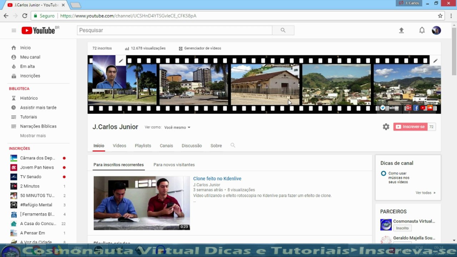The height and width of the screenshot is (257, 457).
Task: Click the Google+ icon on the banner
Action: pyautogui.click(x=408, y=108)
